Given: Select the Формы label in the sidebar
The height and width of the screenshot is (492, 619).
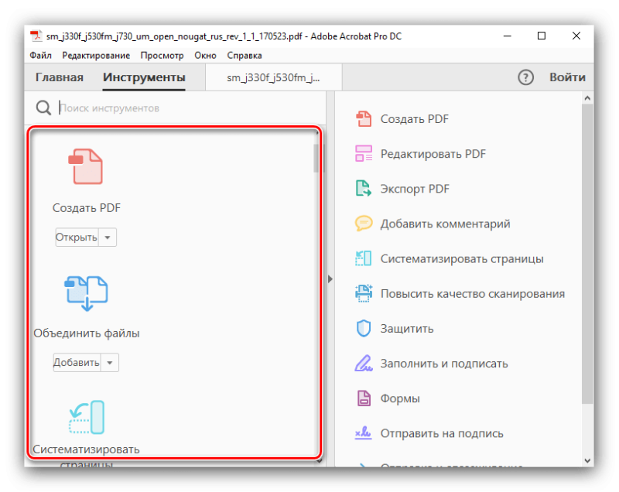Looking at the screenshot, I should [400, 398].
